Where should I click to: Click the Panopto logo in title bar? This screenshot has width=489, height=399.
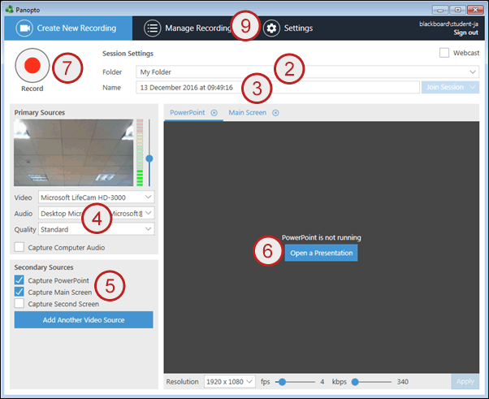pos(10,10)
